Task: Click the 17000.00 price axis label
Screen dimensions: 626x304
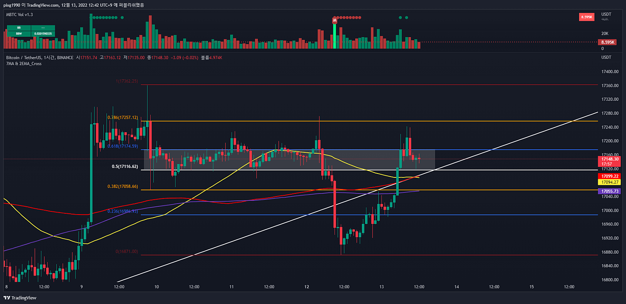Action: 610,210
